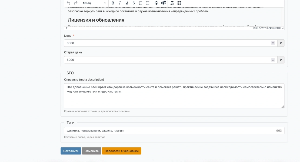Clear text formatting
The height and width of the screenshot is (162, 300).
pyautogui.click(x=172, y=3)
